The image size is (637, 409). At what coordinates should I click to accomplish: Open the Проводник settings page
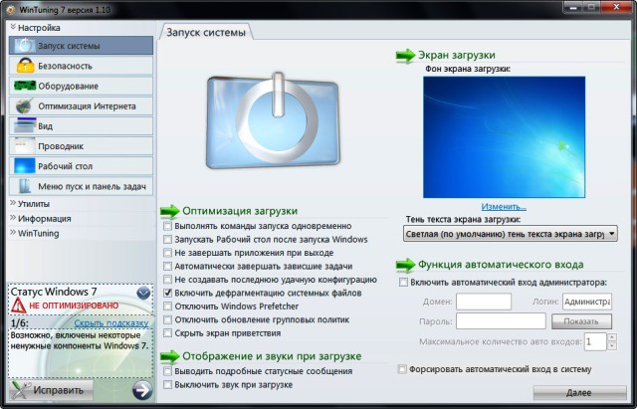pyautogui.click(x=81, y=146)
